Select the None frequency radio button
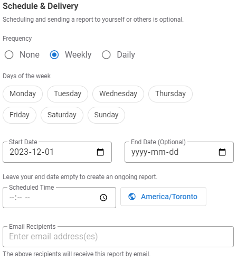This screenshot has width=237, height=261. coord(9,55)
